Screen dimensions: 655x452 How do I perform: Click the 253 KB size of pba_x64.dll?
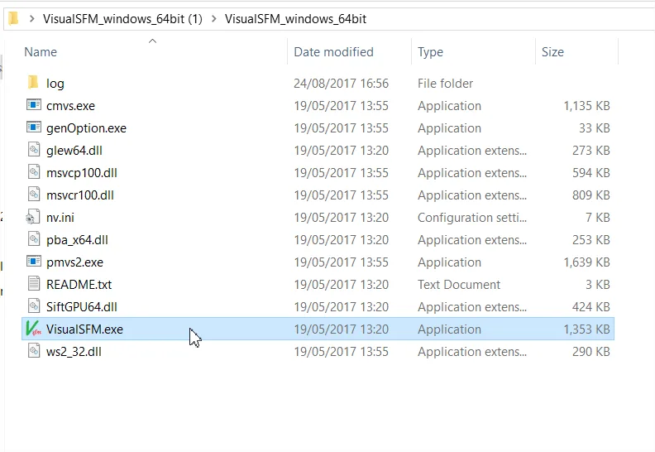coord(591,240)
